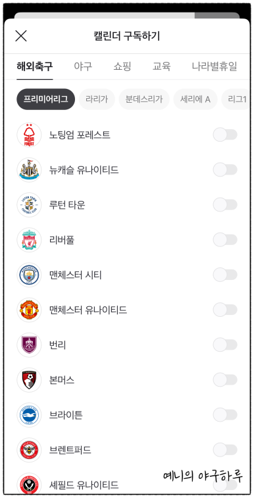
Task: Click the Bournemouth club crest
Action: click(x=29, y=379)
